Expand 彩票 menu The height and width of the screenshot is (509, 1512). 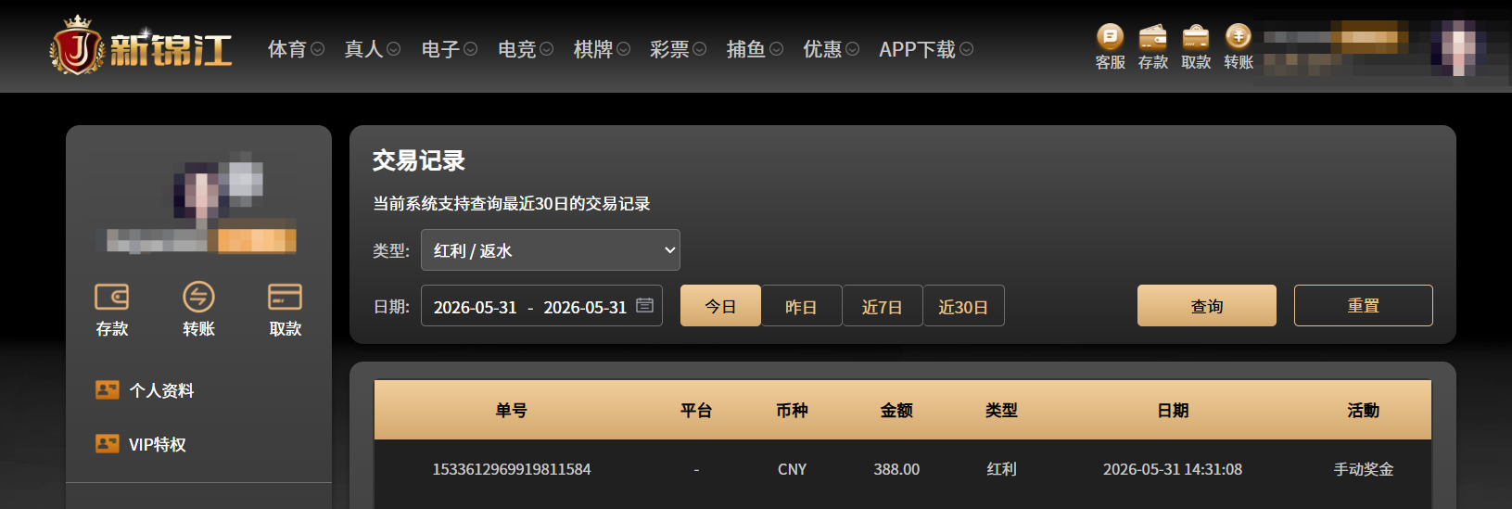pyautogui.click(x=678, y=49)
